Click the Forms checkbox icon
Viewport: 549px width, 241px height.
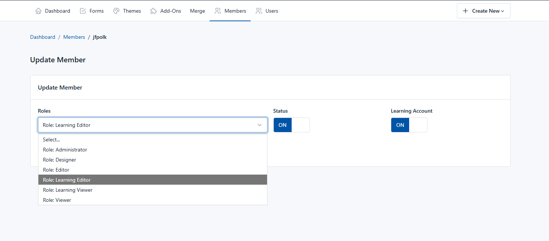(x=83, y=11)
